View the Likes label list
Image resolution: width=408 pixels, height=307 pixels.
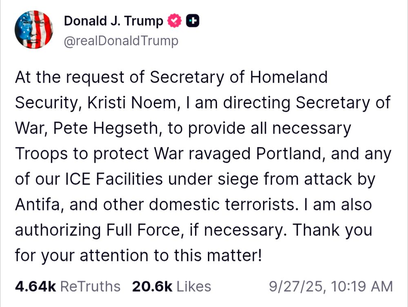tap(194, 286)
